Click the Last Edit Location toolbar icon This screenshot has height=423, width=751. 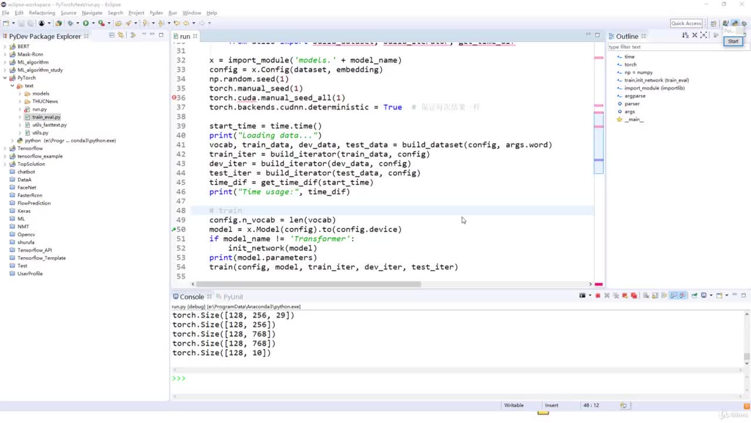tap(177, 23)
